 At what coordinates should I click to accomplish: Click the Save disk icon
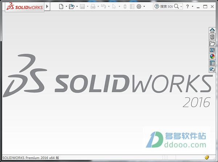pos(82,7)
